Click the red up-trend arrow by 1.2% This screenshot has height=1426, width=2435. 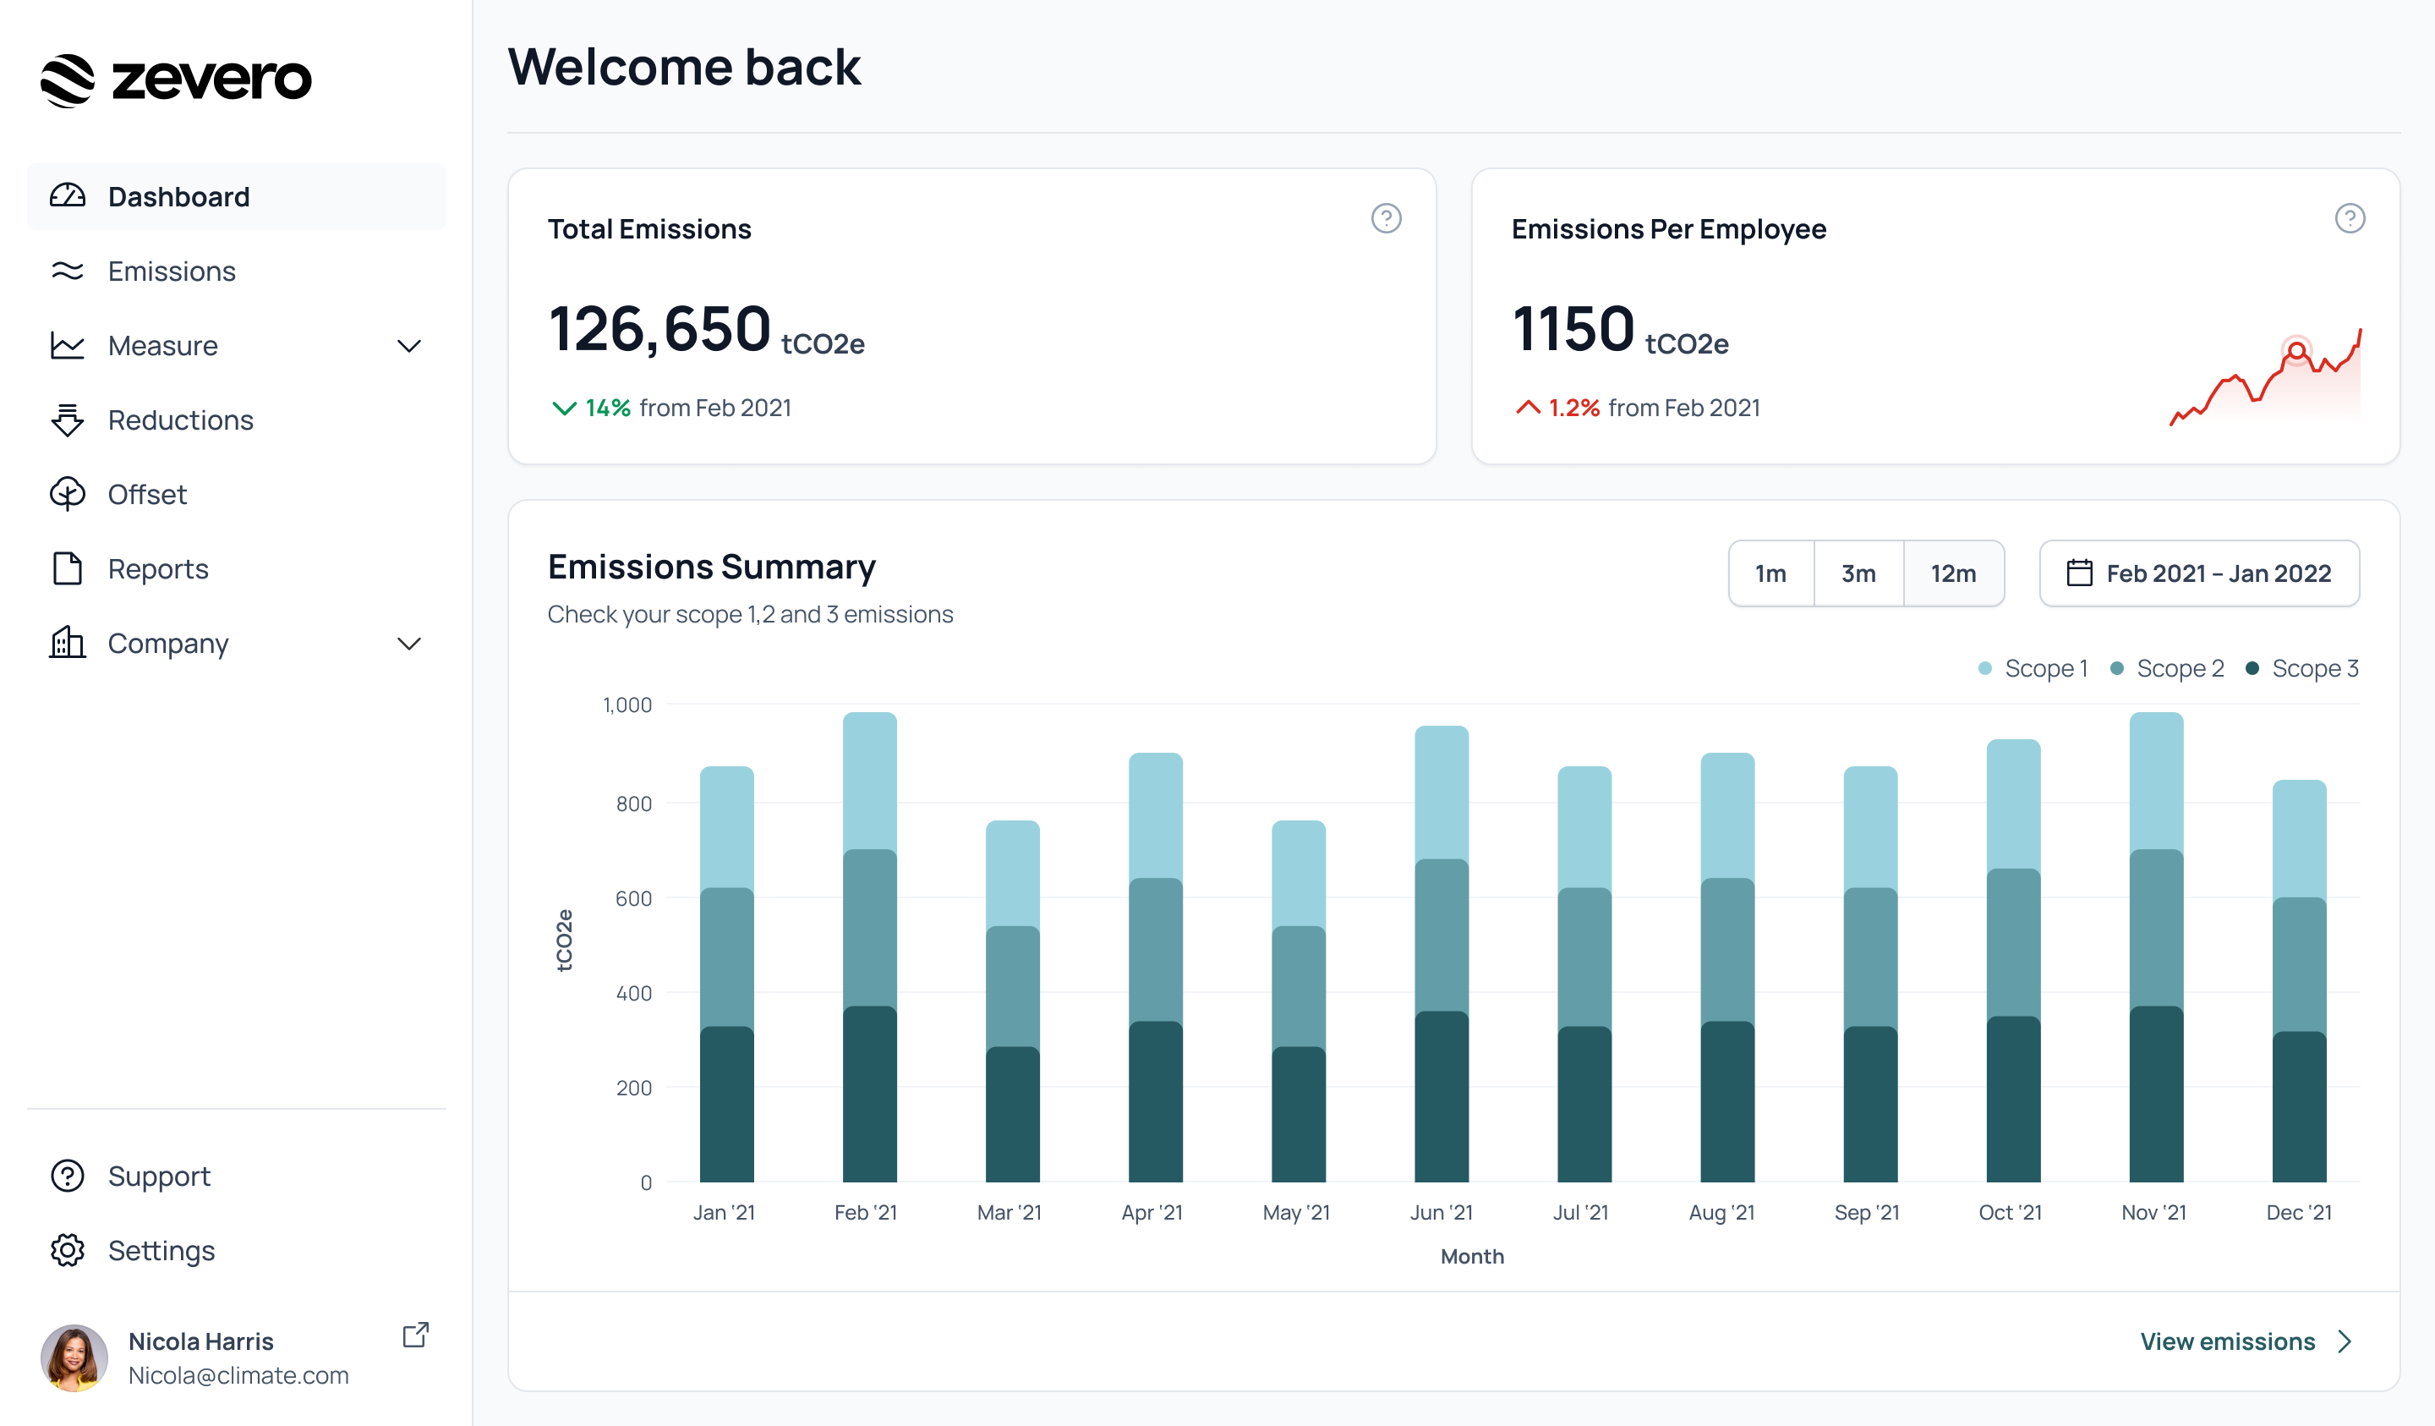tap(1528, 408)
